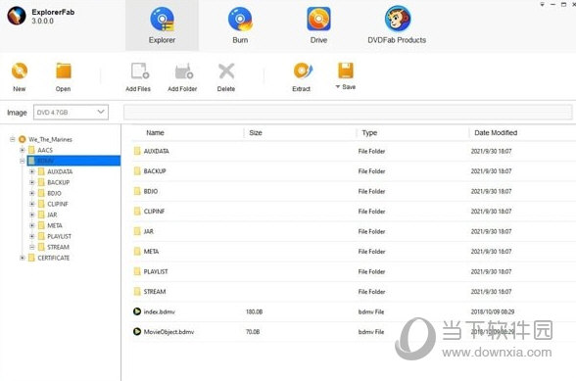Sort by the Size column header
Image resolution: width=576 pixels, height=381 pixels.
(x=256, y=132)
